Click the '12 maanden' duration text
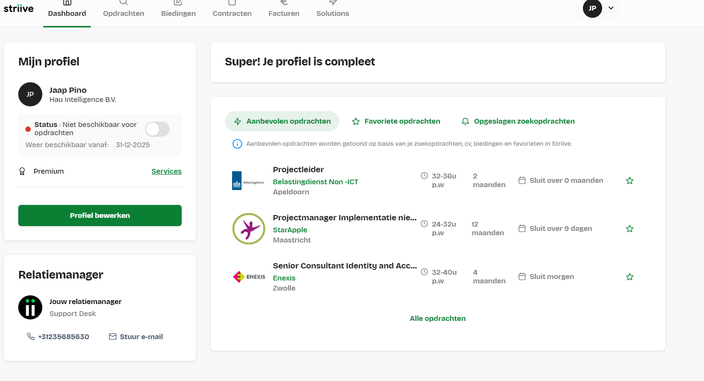The image size is (704, 381). [488, 229]
